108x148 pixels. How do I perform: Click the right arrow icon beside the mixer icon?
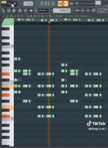click(31, 11)
